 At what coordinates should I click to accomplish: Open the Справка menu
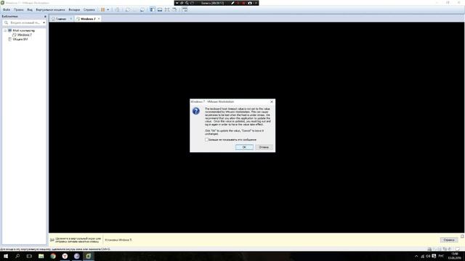click(x=89, y=9)
